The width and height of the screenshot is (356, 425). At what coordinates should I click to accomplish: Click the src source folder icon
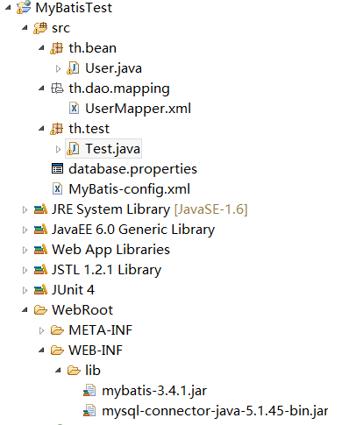coord(40,28)
